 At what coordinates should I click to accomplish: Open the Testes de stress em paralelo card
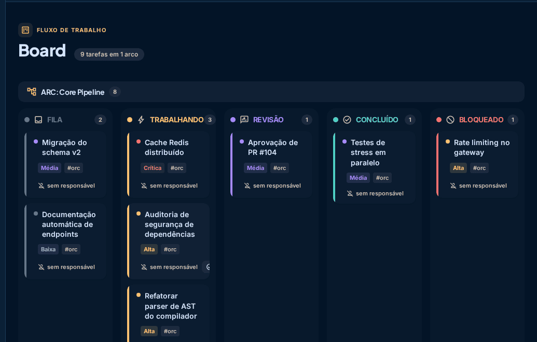374,167
